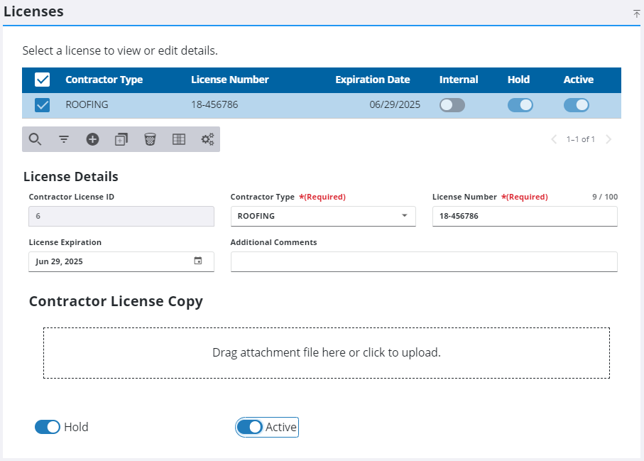Sort by Expiration Date column header
The image size is (644, 461).
coord(372,80)
